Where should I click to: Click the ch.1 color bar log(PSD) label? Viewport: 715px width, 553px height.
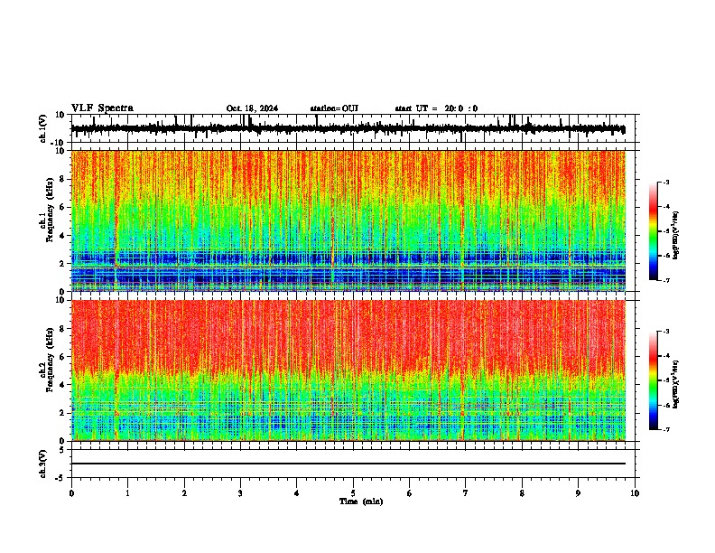(676, 235)
